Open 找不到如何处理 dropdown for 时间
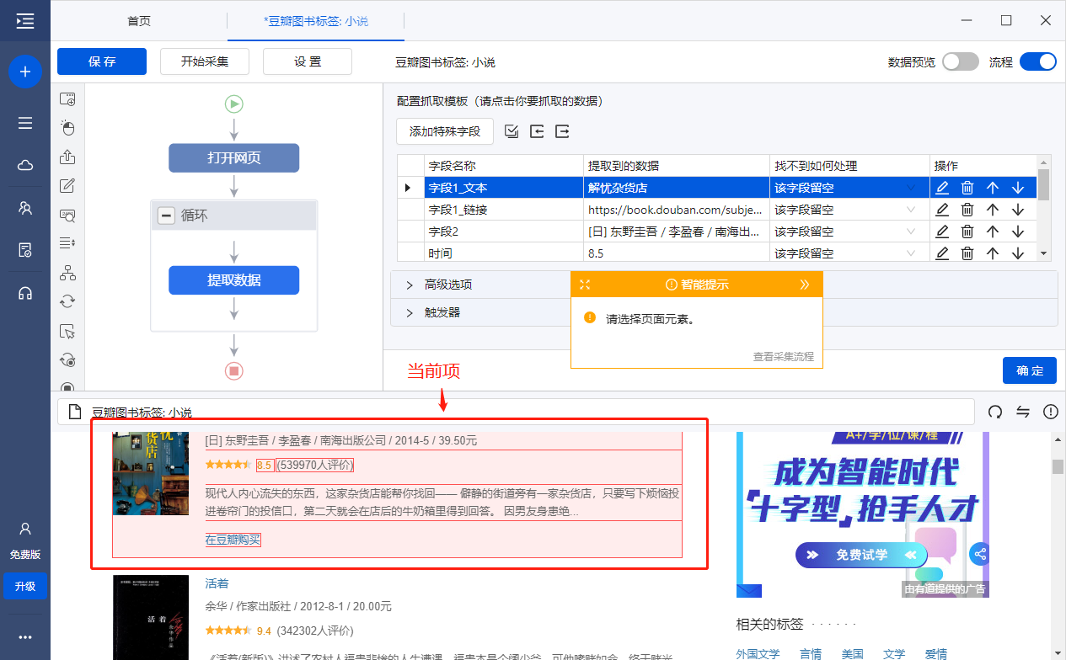This screenshot has height=660, width=1066. [x=910, y=253]
